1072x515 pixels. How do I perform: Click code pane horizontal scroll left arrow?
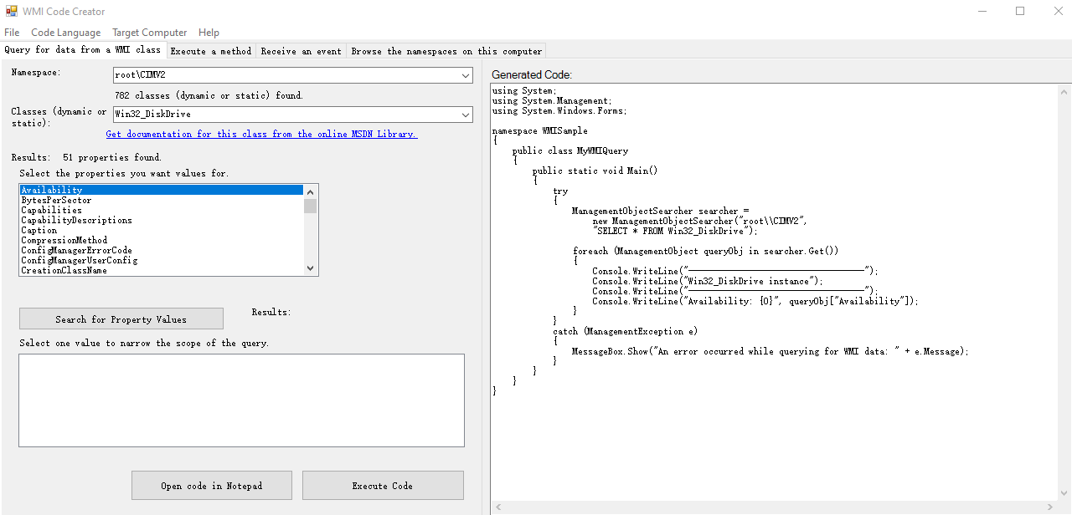[499, 507]
